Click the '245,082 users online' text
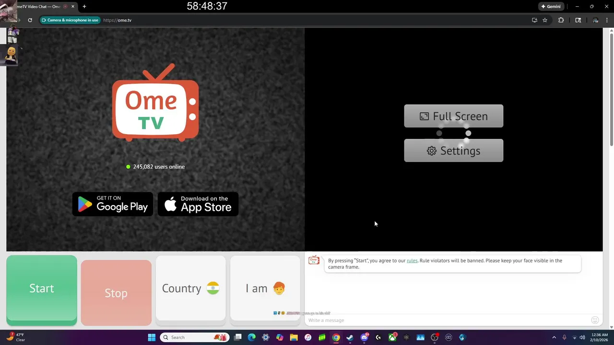The image size is (614, 345). point(159,167)
